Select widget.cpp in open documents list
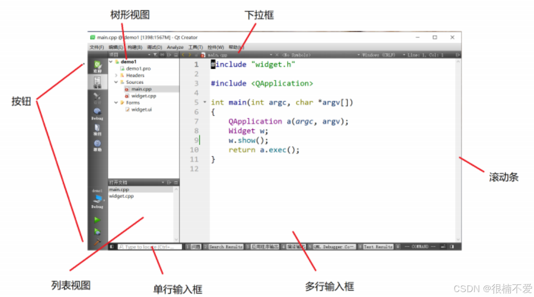 point(121,196)
